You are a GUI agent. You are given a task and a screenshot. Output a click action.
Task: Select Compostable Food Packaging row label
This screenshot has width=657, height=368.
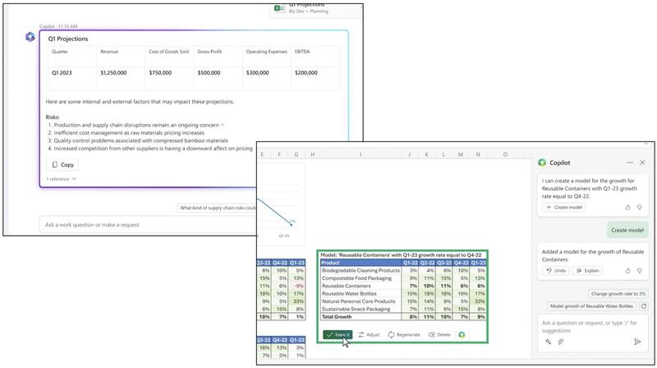click(x=356, y=278)
